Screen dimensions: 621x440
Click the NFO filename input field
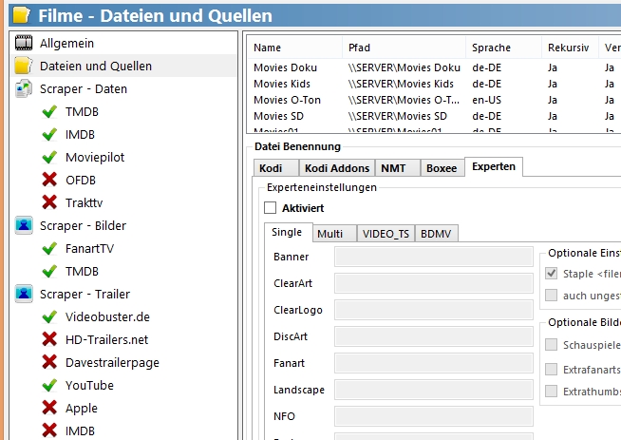(x=434, y=416)
